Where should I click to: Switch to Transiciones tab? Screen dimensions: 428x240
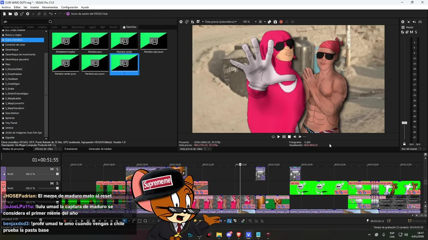pos(71,149)
